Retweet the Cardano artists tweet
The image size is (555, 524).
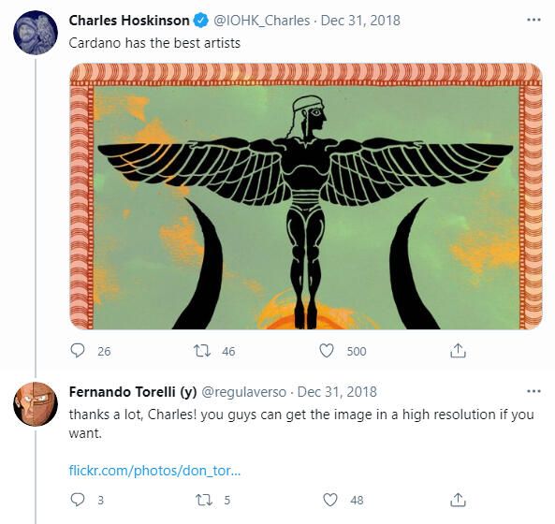[202, 351]
